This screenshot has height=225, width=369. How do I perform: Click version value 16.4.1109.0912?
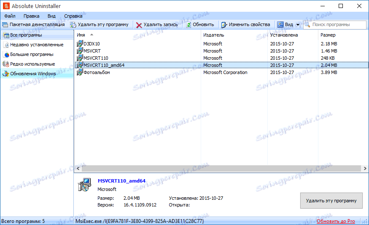tap(140, 205)
